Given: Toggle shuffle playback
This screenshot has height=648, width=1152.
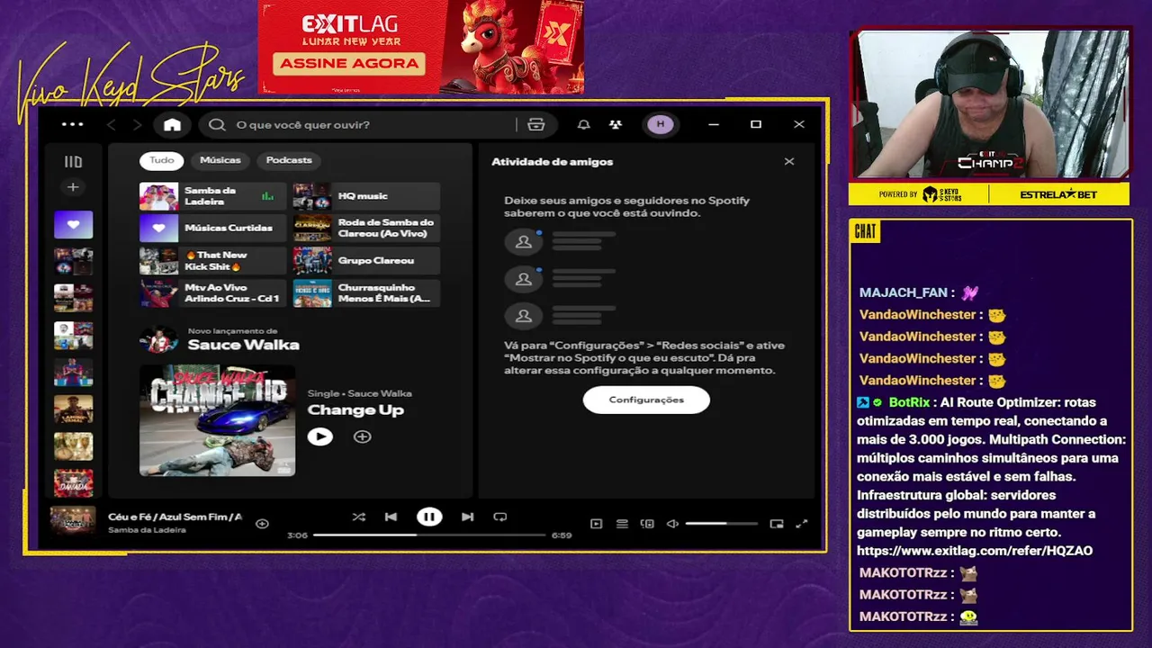Looking at the screenshot, I should point(359,517).
